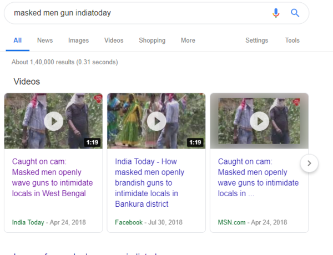
Task: Show next videos with carousel arrow
Action: [309, 163]
